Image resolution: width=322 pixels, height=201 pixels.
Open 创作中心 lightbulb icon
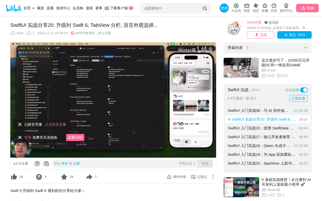click(x=286, y=6)
